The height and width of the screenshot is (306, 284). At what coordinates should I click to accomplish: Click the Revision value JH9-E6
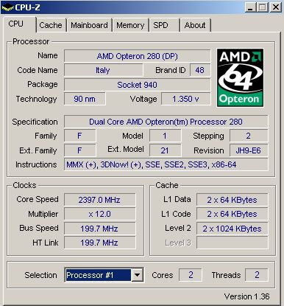(x=249, y=150)
